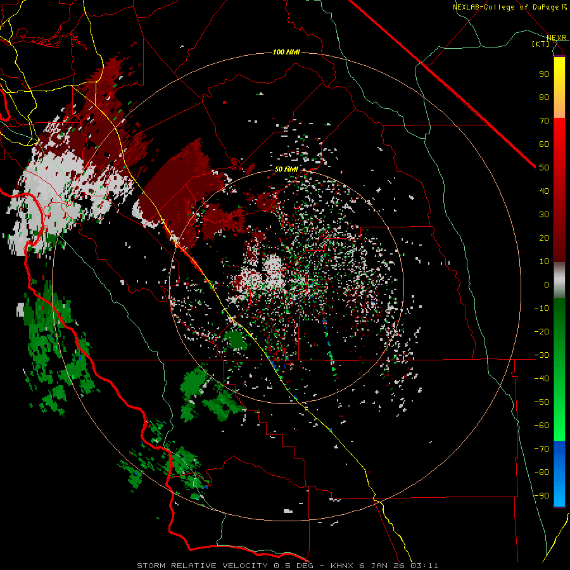570x570 pixels.
Task: Select the 70 value on the velocity legend
Action: (544, 121)
